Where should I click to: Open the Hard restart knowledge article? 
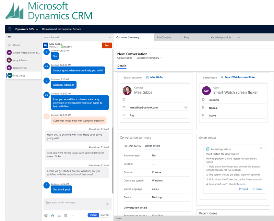pos(257,189)
